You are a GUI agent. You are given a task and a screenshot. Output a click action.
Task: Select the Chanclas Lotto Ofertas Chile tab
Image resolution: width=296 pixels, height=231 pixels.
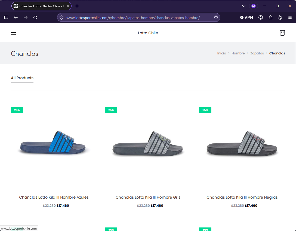point(42,6)
